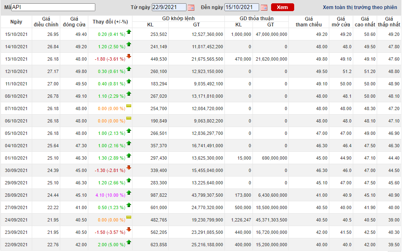Select date cell 28/09/2021
Viewport: 406px width, 252px height.
16,195
